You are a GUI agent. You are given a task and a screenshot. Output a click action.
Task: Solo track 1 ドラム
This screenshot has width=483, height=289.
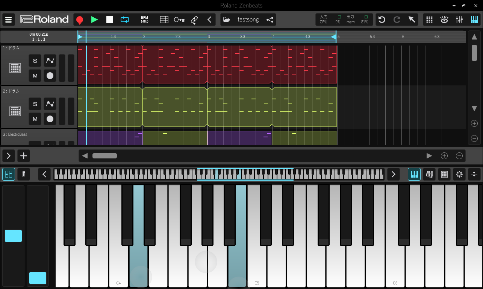point(35,61)
